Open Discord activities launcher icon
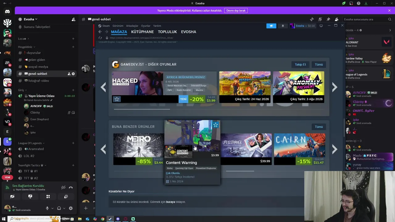The height and width of the screenshot is (222, 395). (48, 196)
